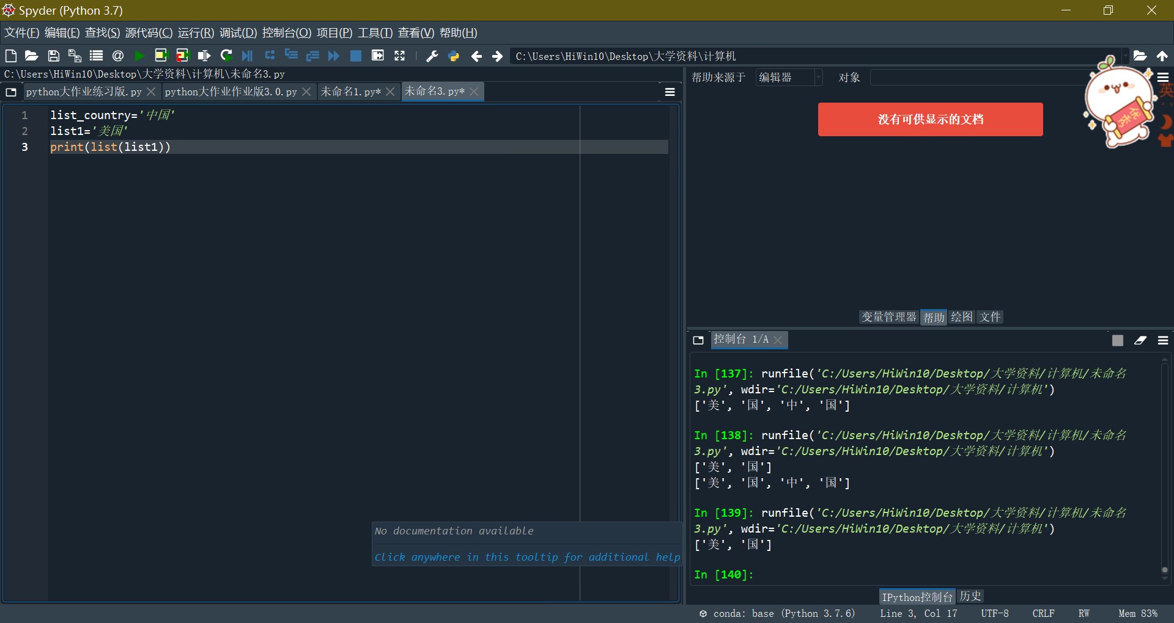Run the file with the green play button
The width and height of the screenshot is (1174, 623).
pos(139,56)
